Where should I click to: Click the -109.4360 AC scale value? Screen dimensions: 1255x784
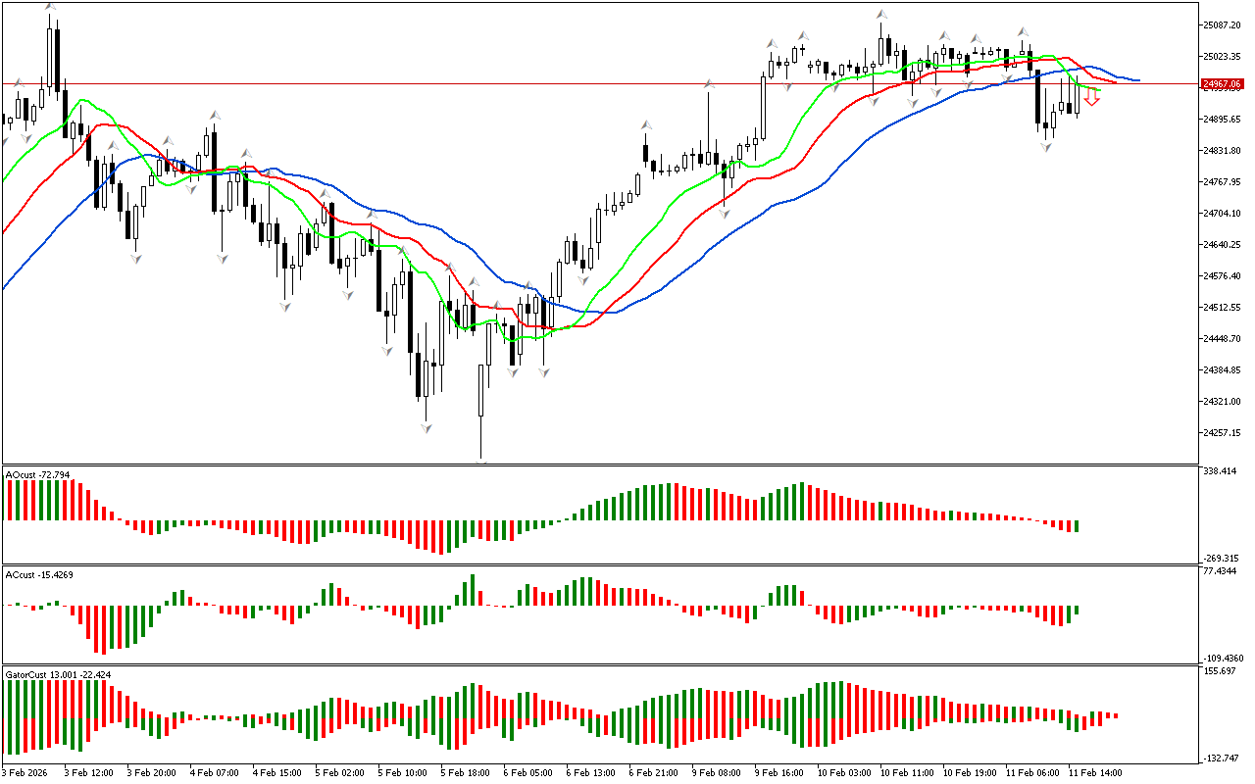coord(1221,658)
